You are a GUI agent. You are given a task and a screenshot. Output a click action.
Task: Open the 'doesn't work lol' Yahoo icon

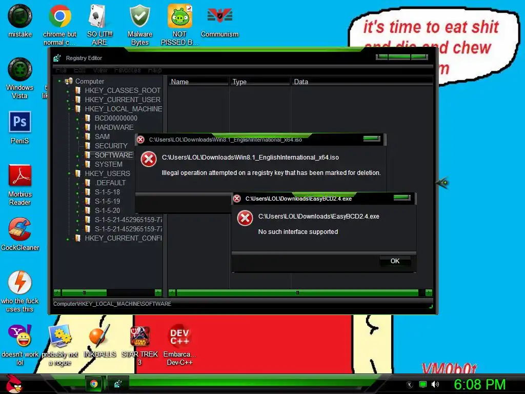tap(20, 345)
